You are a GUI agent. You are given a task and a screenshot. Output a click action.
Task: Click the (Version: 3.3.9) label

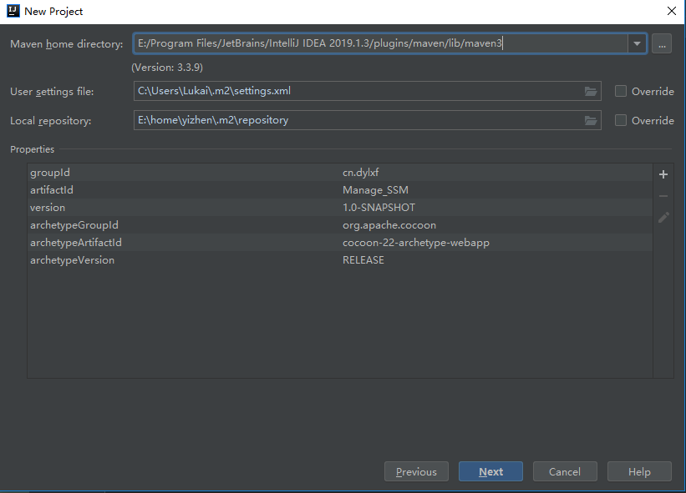[167, 68]
